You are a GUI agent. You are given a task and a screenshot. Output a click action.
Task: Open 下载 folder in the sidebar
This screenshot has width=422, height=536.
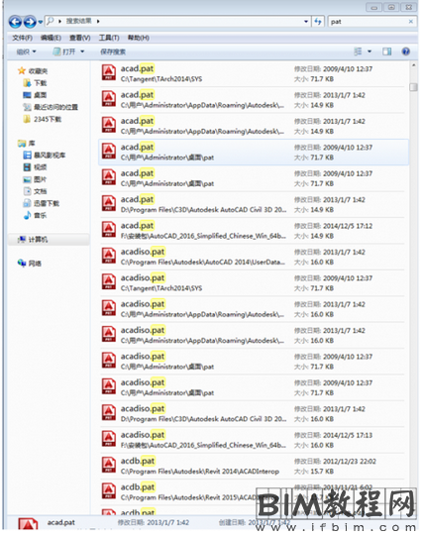tap(41, 83)
